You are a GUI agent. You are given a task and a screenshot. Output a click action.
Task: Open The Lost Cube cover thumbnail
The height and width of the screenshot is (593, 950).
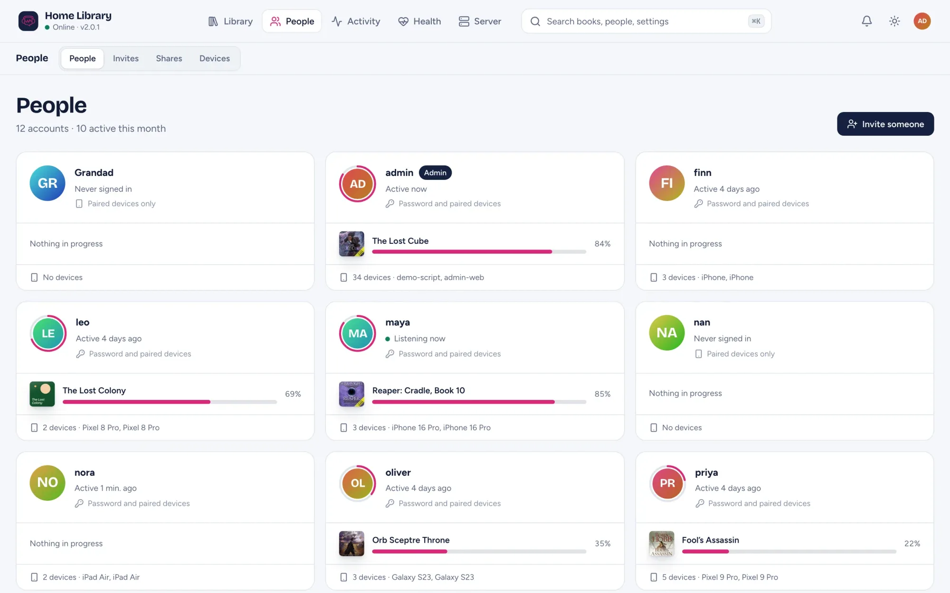(351, 244)
